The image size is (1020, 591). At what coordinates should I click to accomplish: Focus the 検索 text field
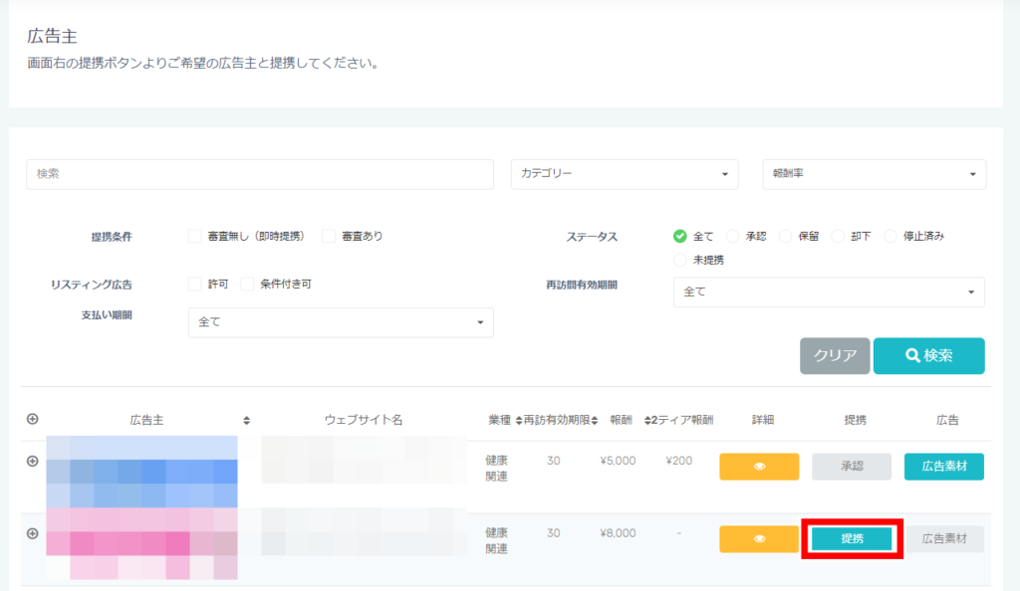pos(260,174)
